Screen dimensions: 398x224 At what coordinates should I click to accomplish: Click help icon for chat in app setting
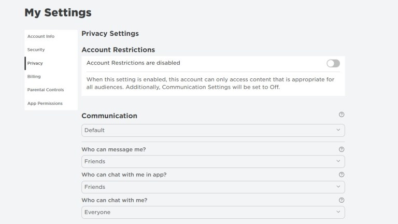click(x=342, y=175)
